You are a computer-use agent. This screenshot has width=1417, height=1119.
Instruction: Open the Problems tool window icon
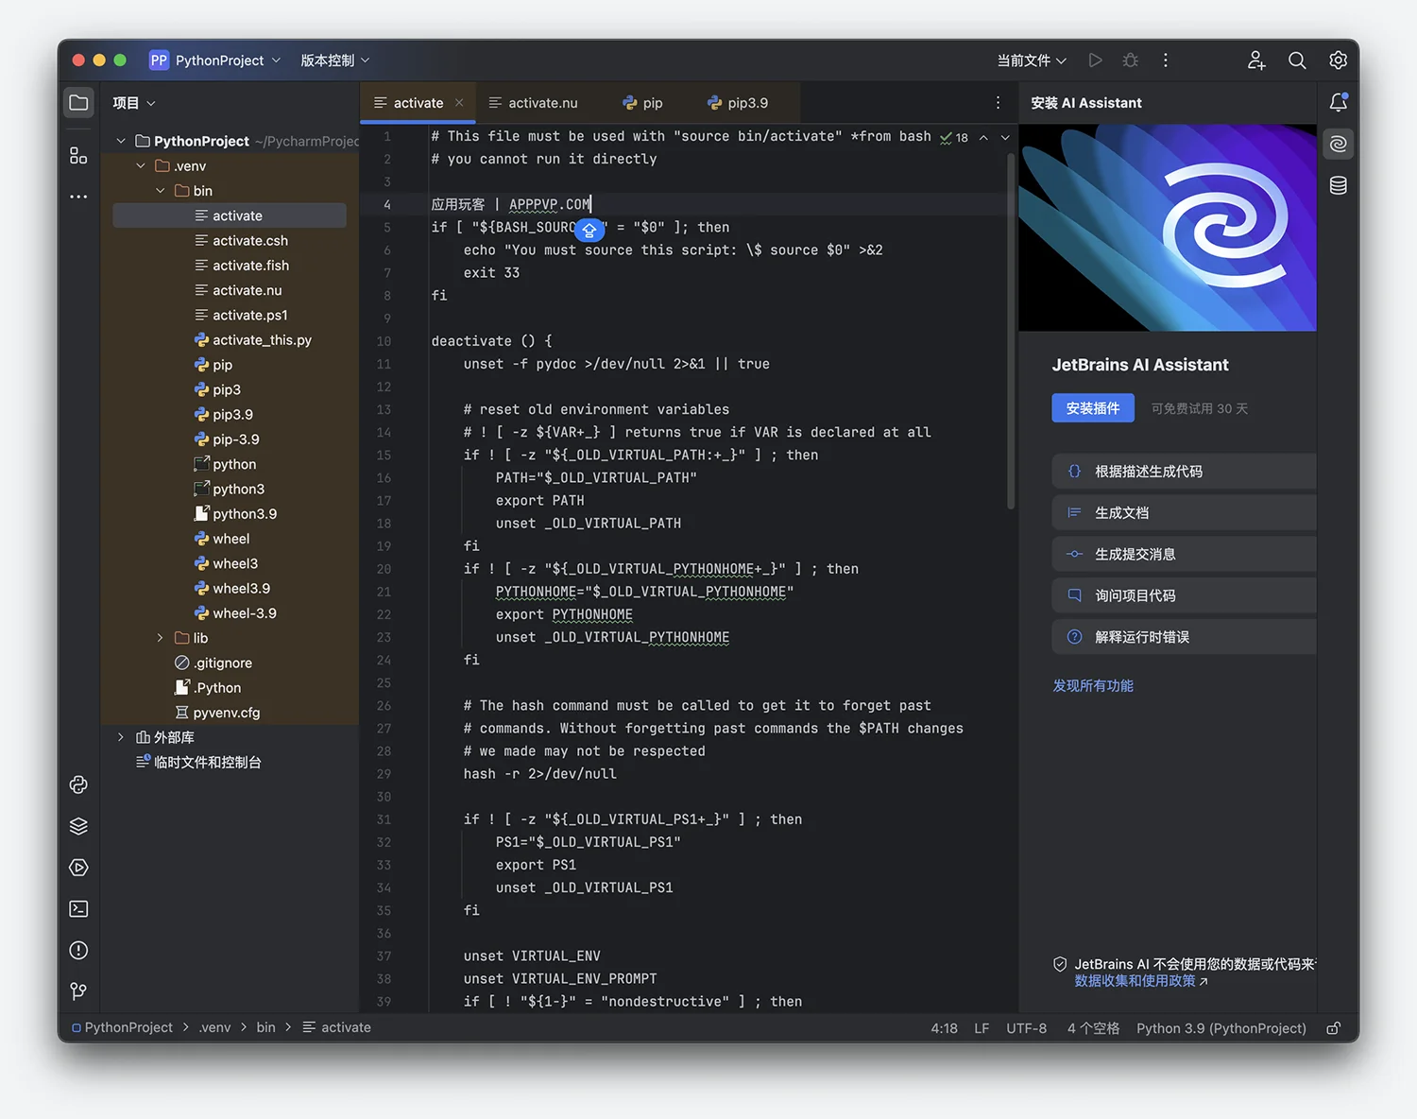pos(78,950)
